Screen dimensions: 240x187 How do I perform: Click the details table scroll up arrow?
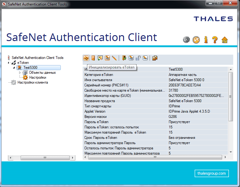tap(231, 69)
